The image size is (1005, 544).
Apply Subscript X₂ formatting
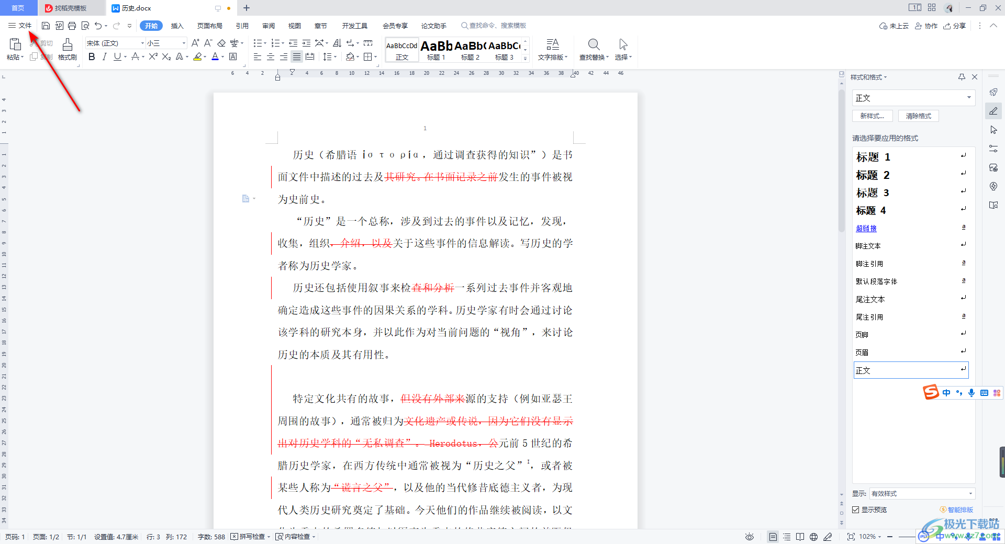[166, 56]
